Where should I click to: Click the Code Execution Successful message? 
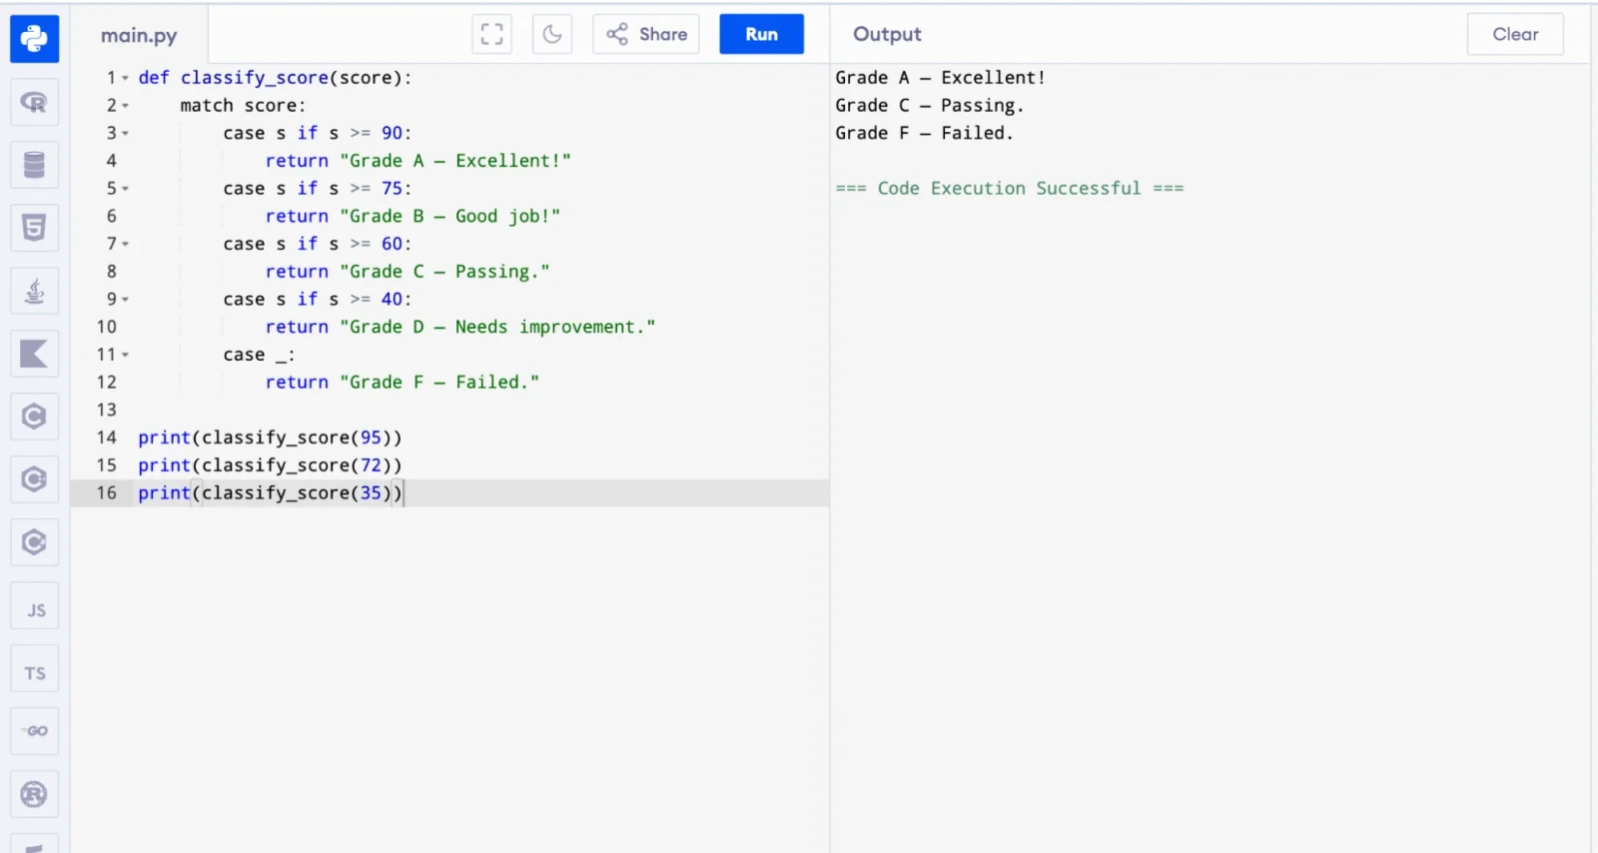coord(1010,189)
